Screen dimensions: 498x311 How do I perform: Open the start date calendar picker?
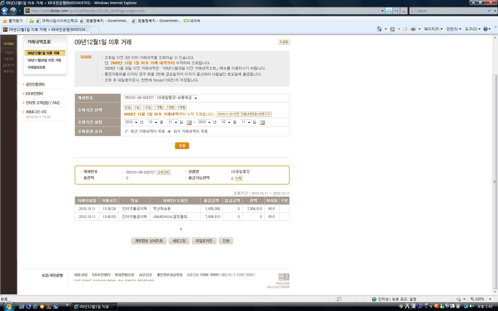tap(189, 122)
